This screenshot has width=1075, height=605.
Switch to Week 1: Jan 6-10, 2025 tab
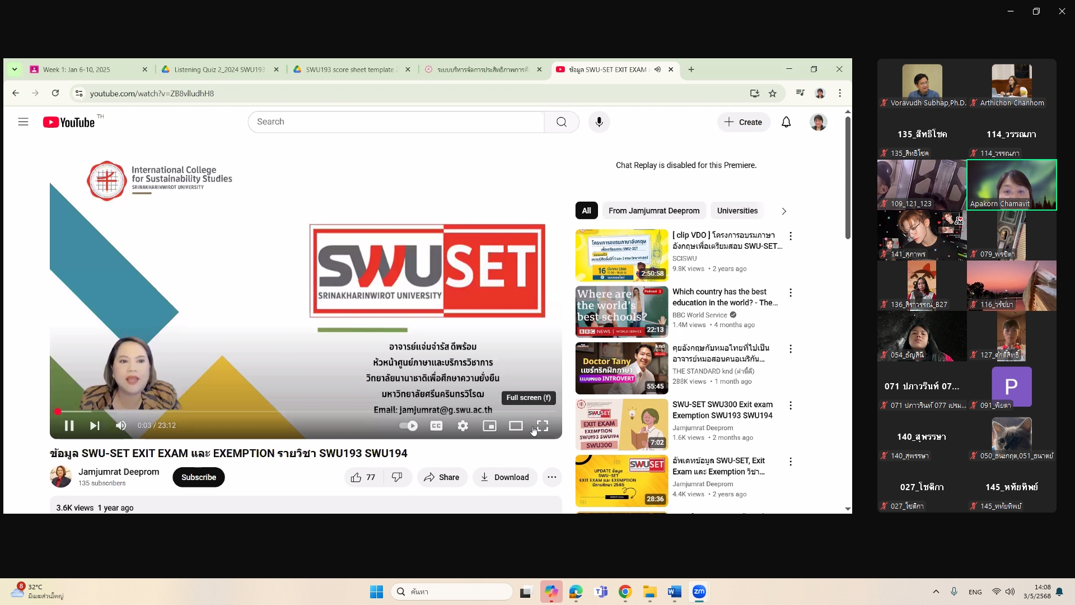pyautogui.click(x=88, y=69)
